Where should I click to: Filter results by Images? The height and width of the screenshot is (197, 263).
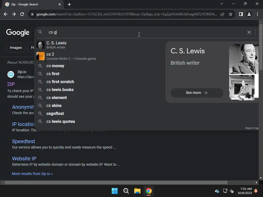coord(16,47)
